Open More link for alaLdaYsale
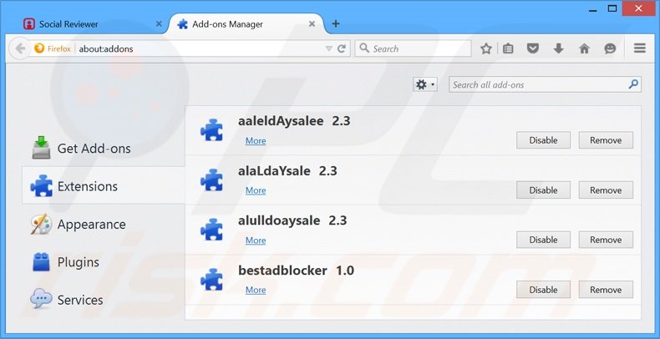 256,190
